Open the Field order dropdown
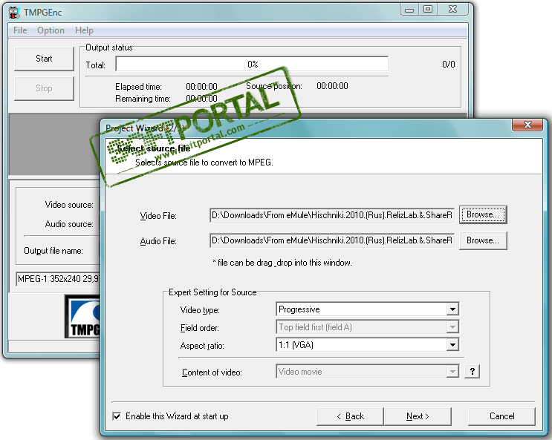 pyautogui.click(x=368, y=327)
